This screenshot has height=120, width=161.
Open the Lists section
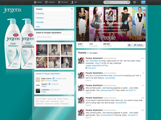[54, 27]
